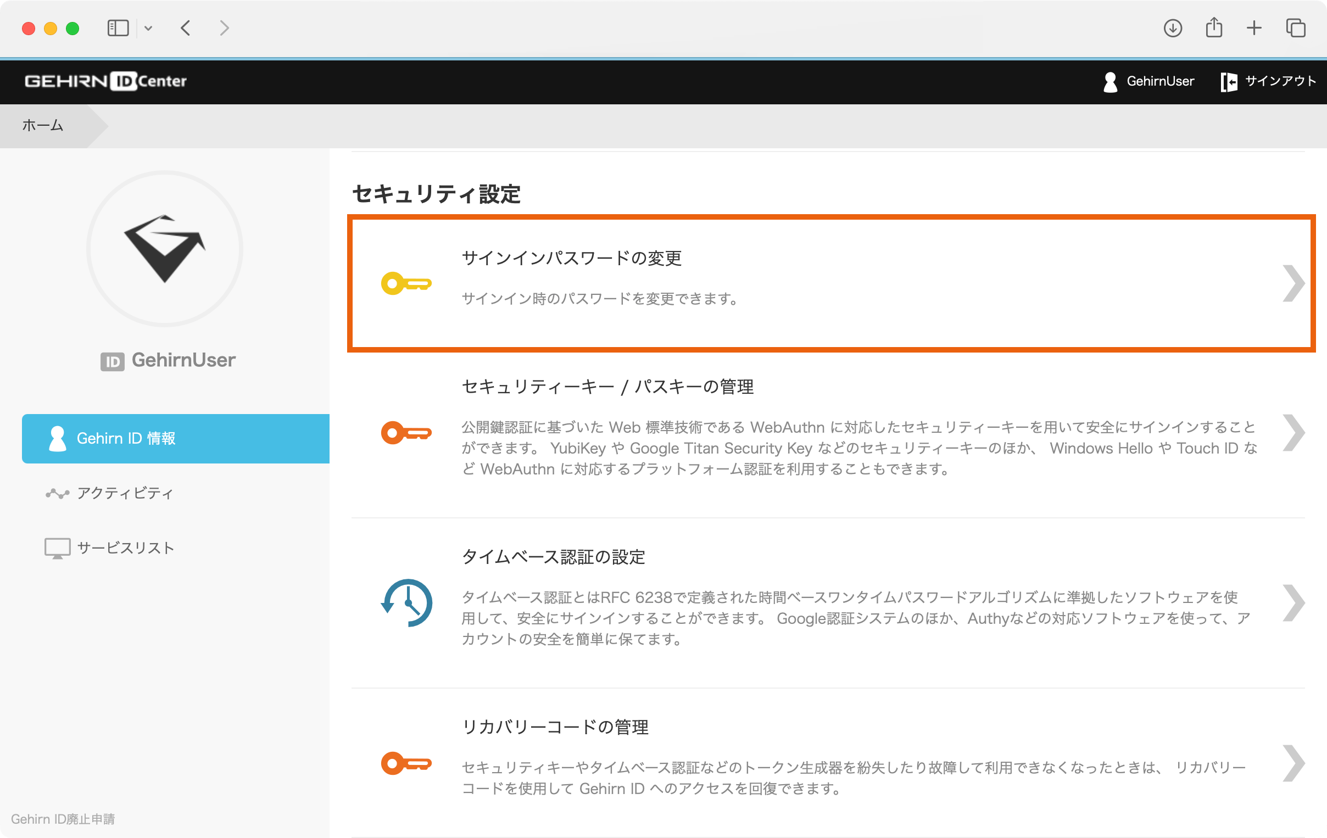This screenshot has height=838, width=1327.
Task: Expand the サインインパスワードの変更 chevron
Action: (x=1293, y=284)
